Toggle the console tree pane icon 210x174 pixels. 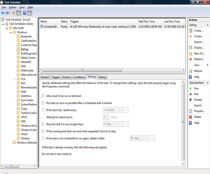pyautogui.click(x=19, y=13)
